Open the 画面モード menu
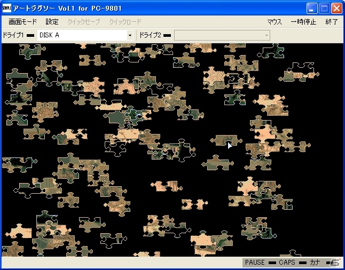 22,22
